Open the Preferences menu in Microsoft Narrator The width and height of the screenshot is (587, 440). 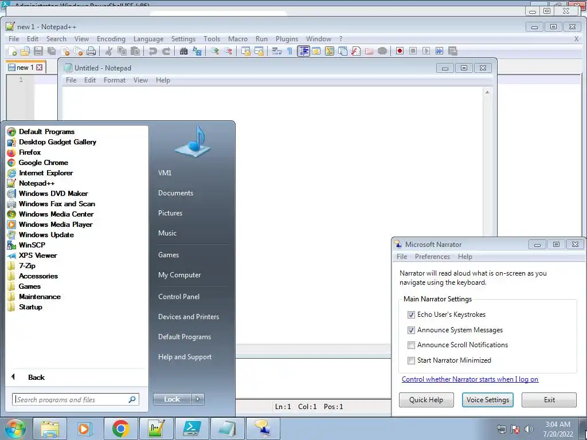click(x=432, y=257)
